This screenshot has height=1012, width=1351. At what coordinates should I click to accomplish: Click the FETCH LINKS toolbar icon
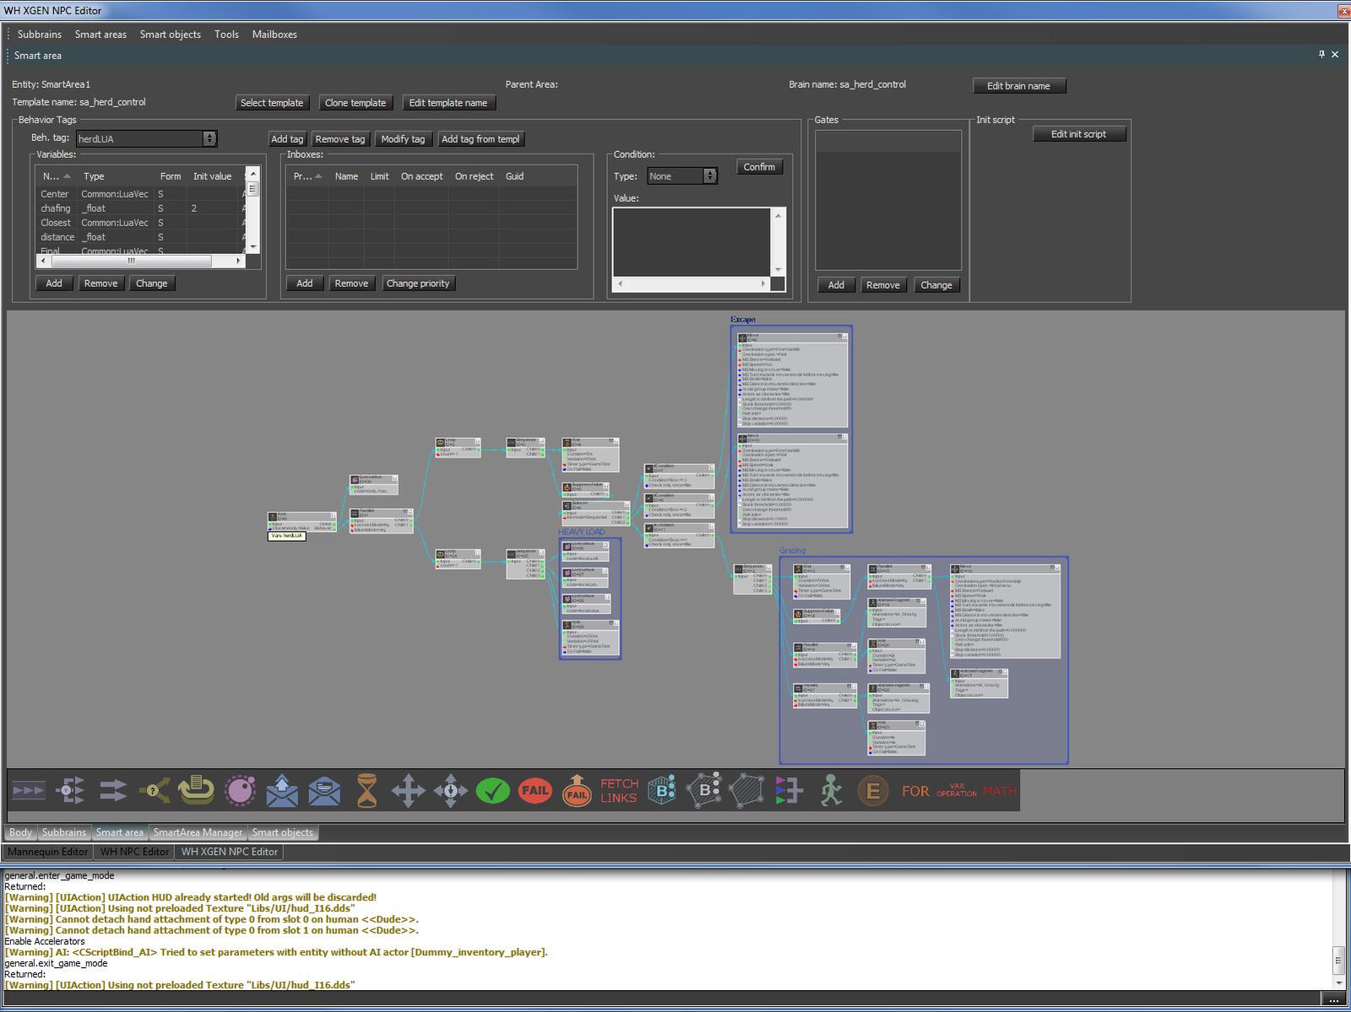[619, 791]
